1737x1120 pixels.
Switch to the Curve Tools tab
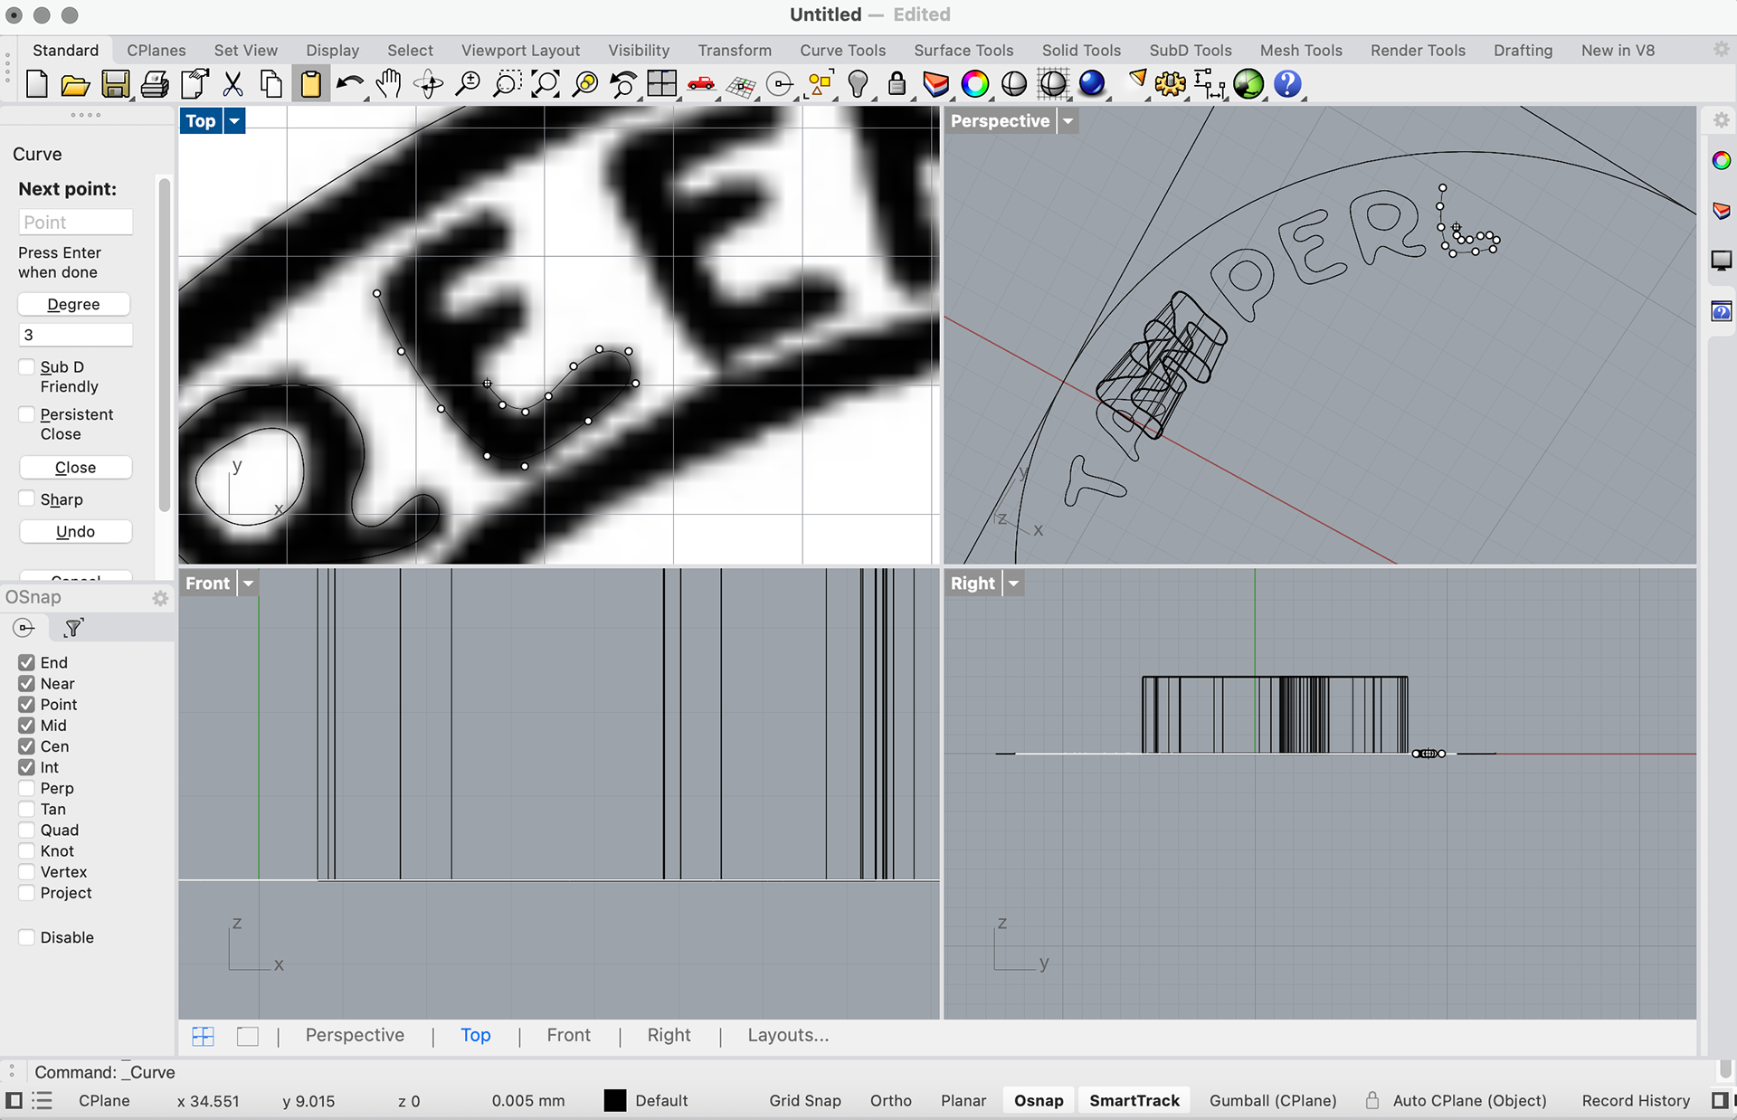842,51
